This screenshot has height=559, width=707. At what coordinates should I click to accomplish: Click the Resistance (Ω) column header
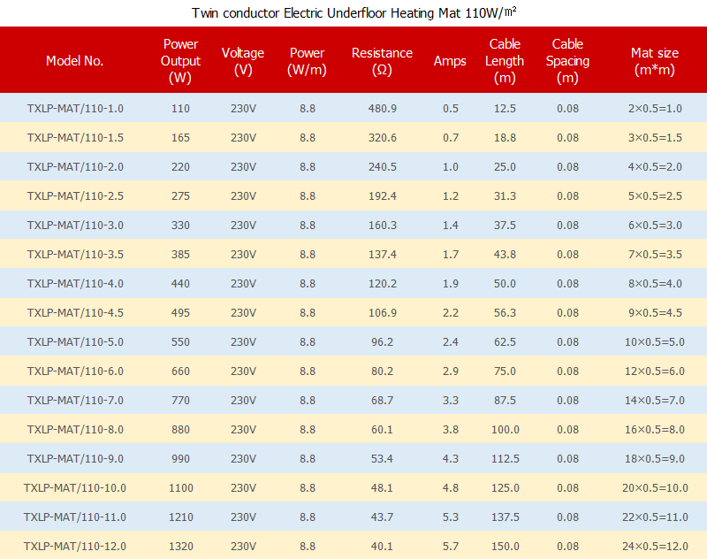[382, 61]
